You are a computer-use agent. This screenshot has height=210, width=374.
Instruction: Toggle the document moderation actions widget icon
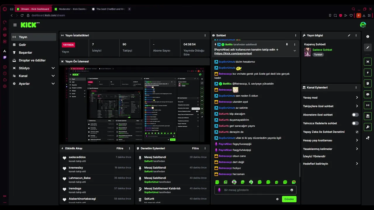(368, 83)
